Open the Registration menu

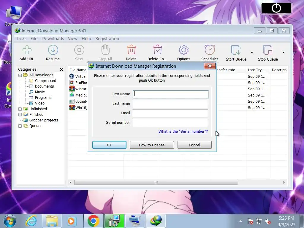click(x=107, y=39)
